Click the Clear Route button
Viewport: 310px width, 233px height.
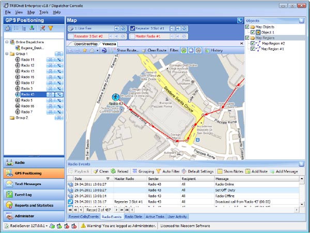(x=154, y=51)
